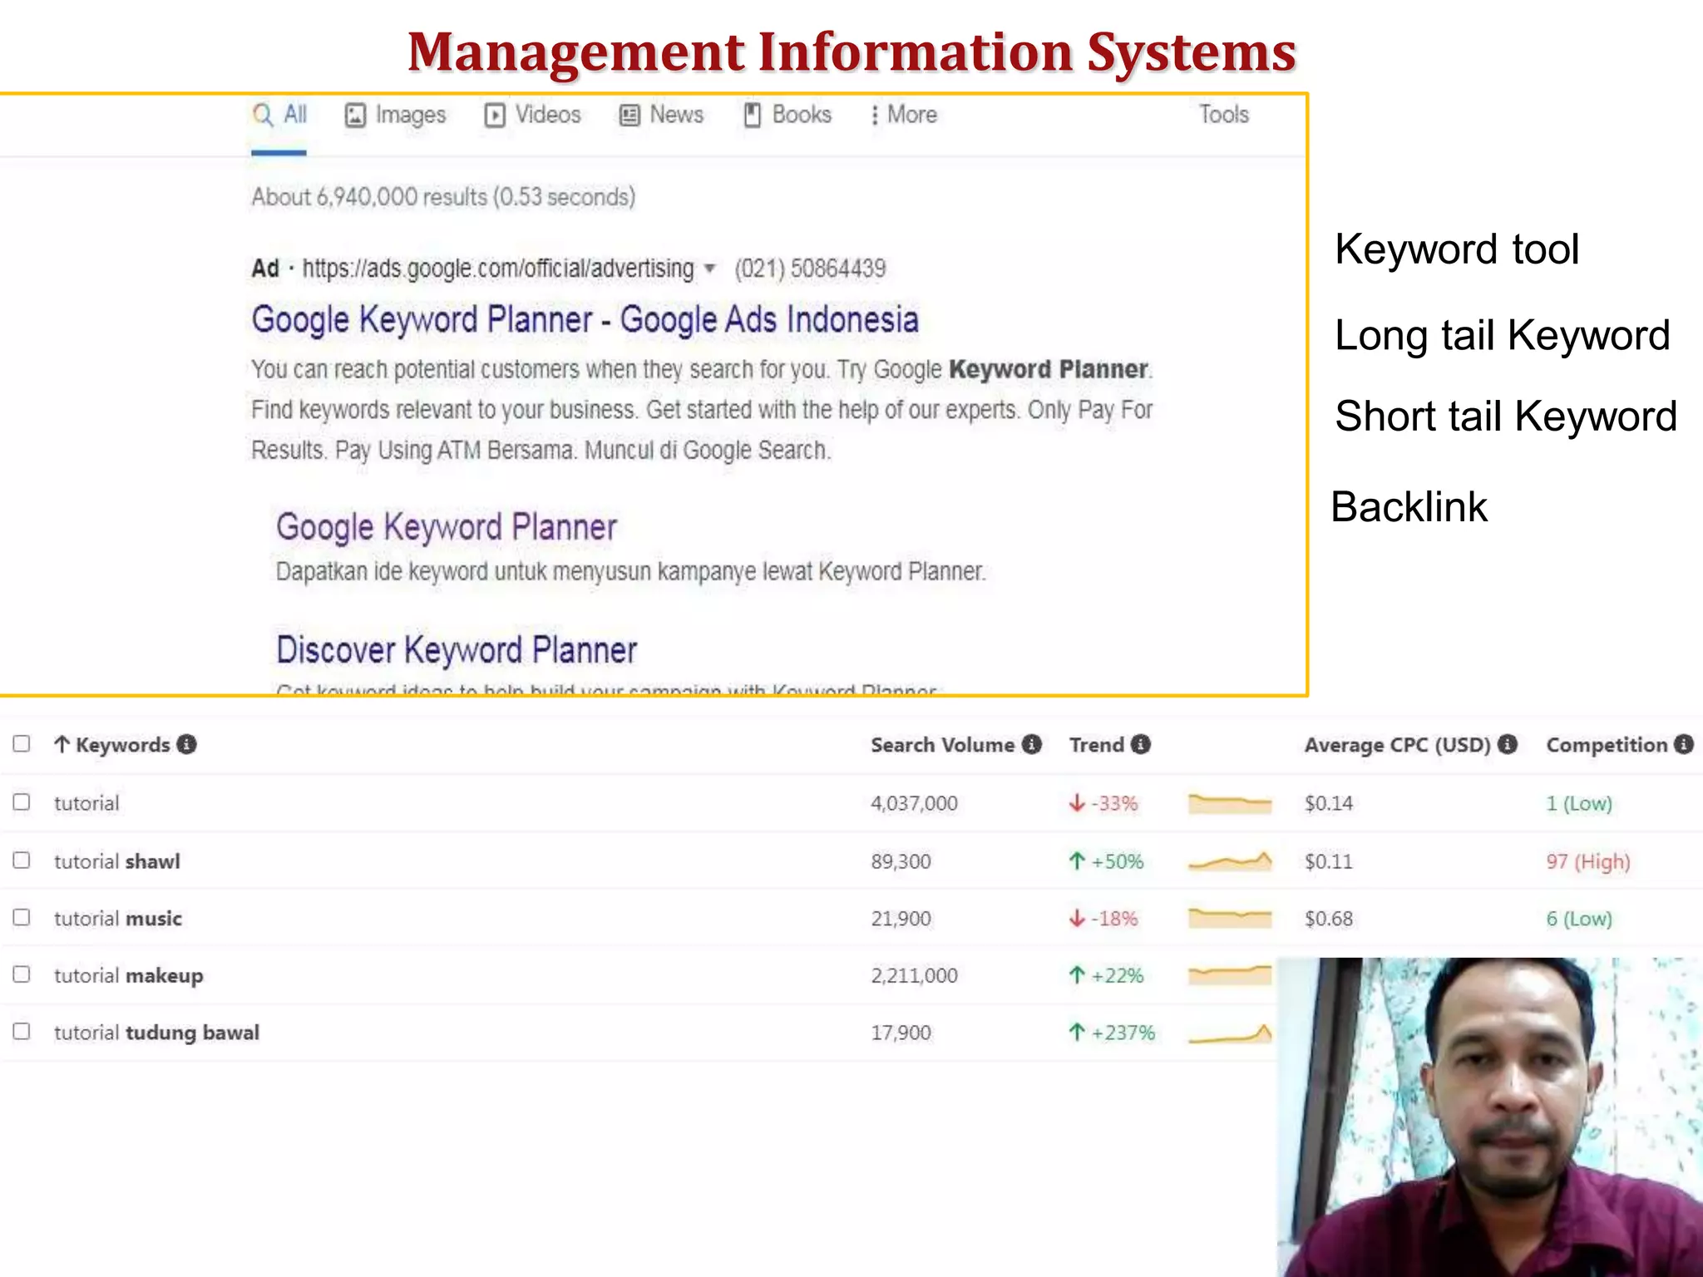1703x1277 pixels.
Task: Click the info icon next to Average CPC
Action: pyautogui.click(x=1508, y=744)
